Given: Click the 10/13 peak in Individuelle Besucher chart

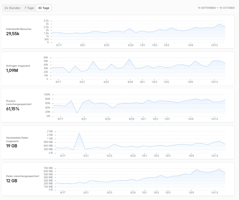Looking at the screenshot, I should point(219,24).
